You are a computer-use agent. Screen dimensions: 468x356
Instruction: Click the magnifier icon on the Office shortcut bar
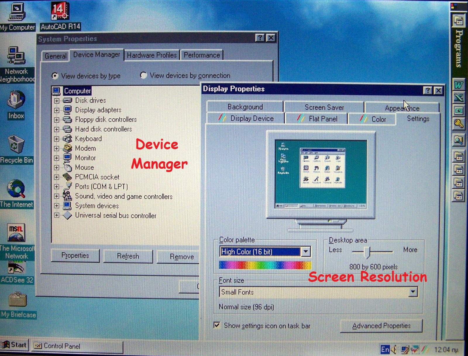(458, 140)
